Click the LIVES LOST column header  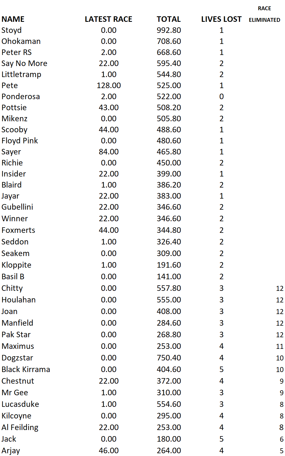point(221,19)
